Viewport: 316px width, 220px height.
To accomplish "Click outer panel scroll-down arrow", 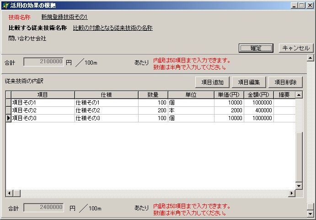I will (x=310, y=214).
